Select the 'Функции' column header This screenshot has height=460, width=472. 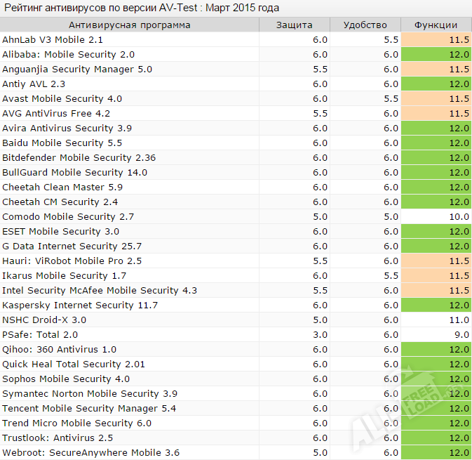[x=436, y=25]
